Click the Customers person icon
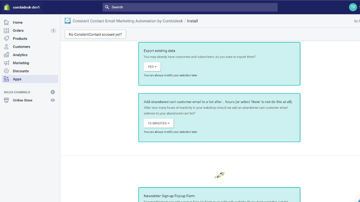Image resolution: width=360 pixels, height=202 pixels. coord(6,47)
